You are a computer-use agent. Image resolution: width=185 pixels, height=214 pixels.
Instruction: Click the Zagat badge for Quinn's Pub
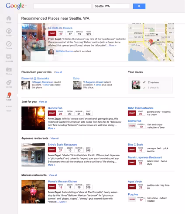tap(52, 113)
